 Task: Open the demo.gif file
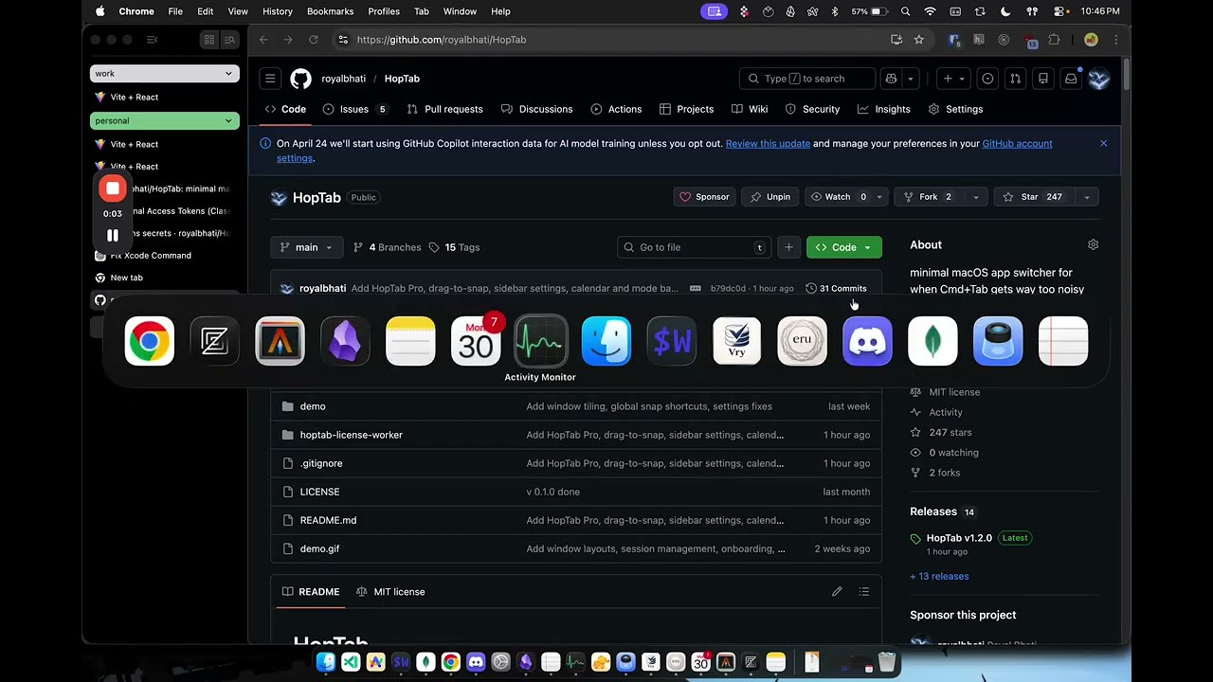[319, 548]
